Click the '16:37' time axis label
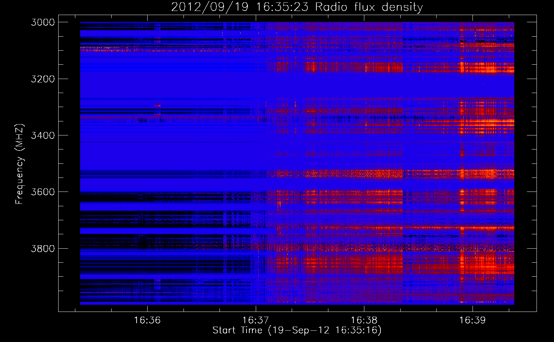554x342 pixels. click(256, 320)
